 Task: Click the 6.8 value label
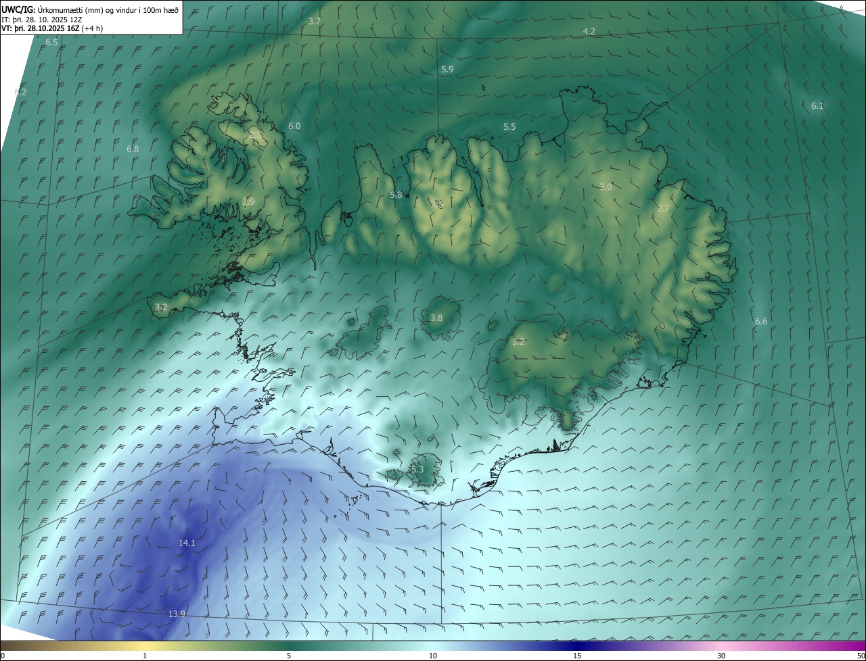click(133, 149)
